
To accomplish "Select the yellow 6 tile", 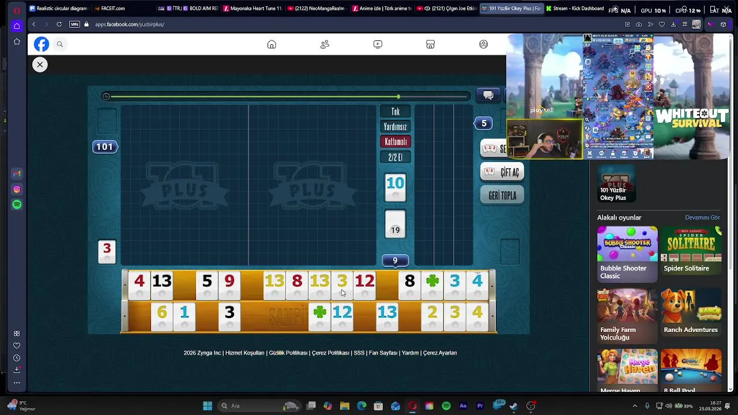I will click(x=161, y=316).
